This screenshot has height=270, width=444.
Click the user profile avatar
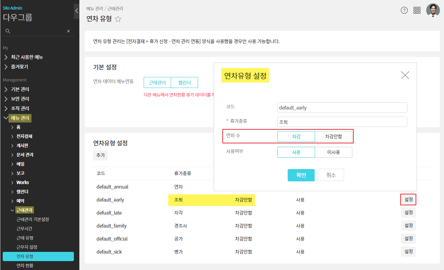click(x=433, y=10)
